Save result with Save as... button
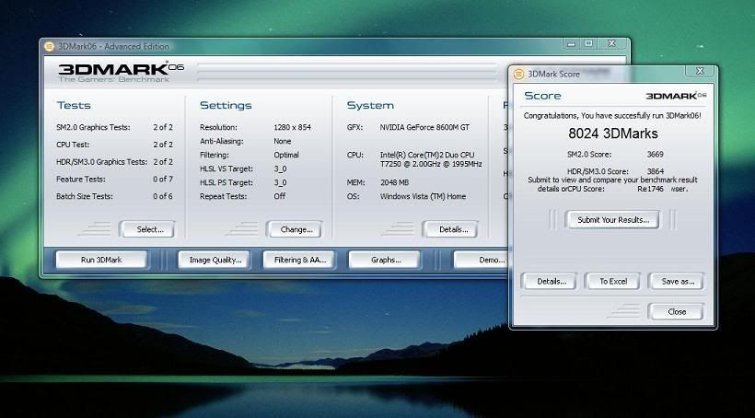 pos(676,281)
